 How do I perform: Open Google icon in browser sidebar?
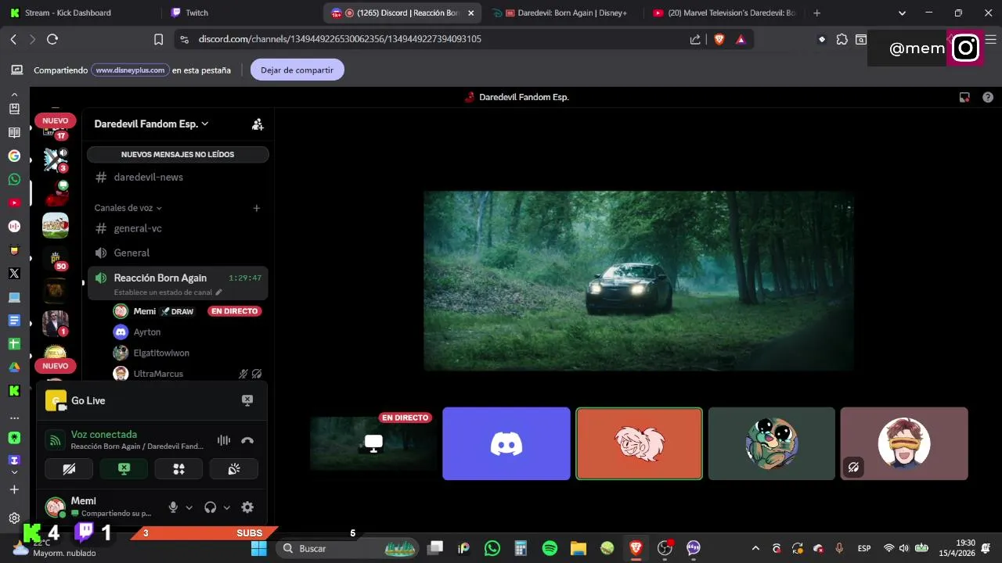coord(14,156)
